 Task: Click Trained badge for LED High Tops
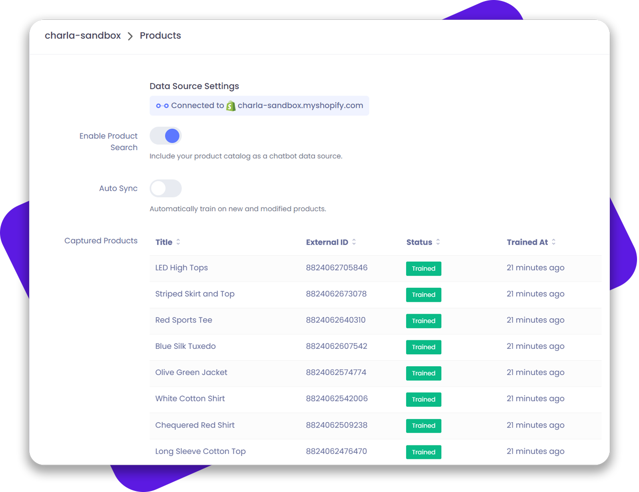coord(424,269)
